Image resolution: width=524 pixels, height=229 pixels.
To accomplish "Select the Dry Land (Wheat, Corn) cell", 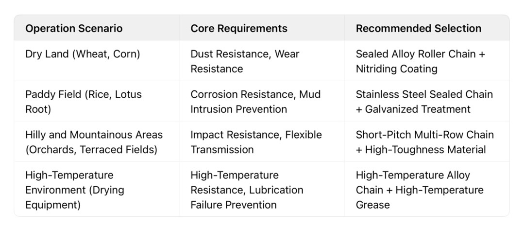I will pyautogui.click(x=83, y=54).
